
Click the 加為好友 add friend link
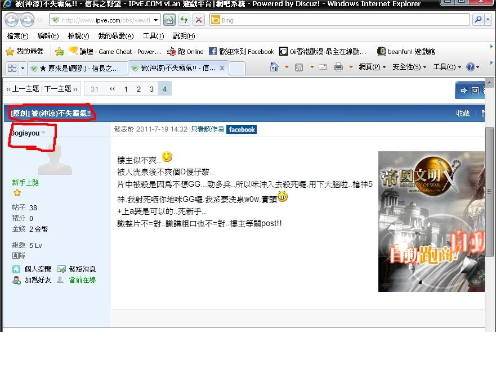click(x=37, y=279)
